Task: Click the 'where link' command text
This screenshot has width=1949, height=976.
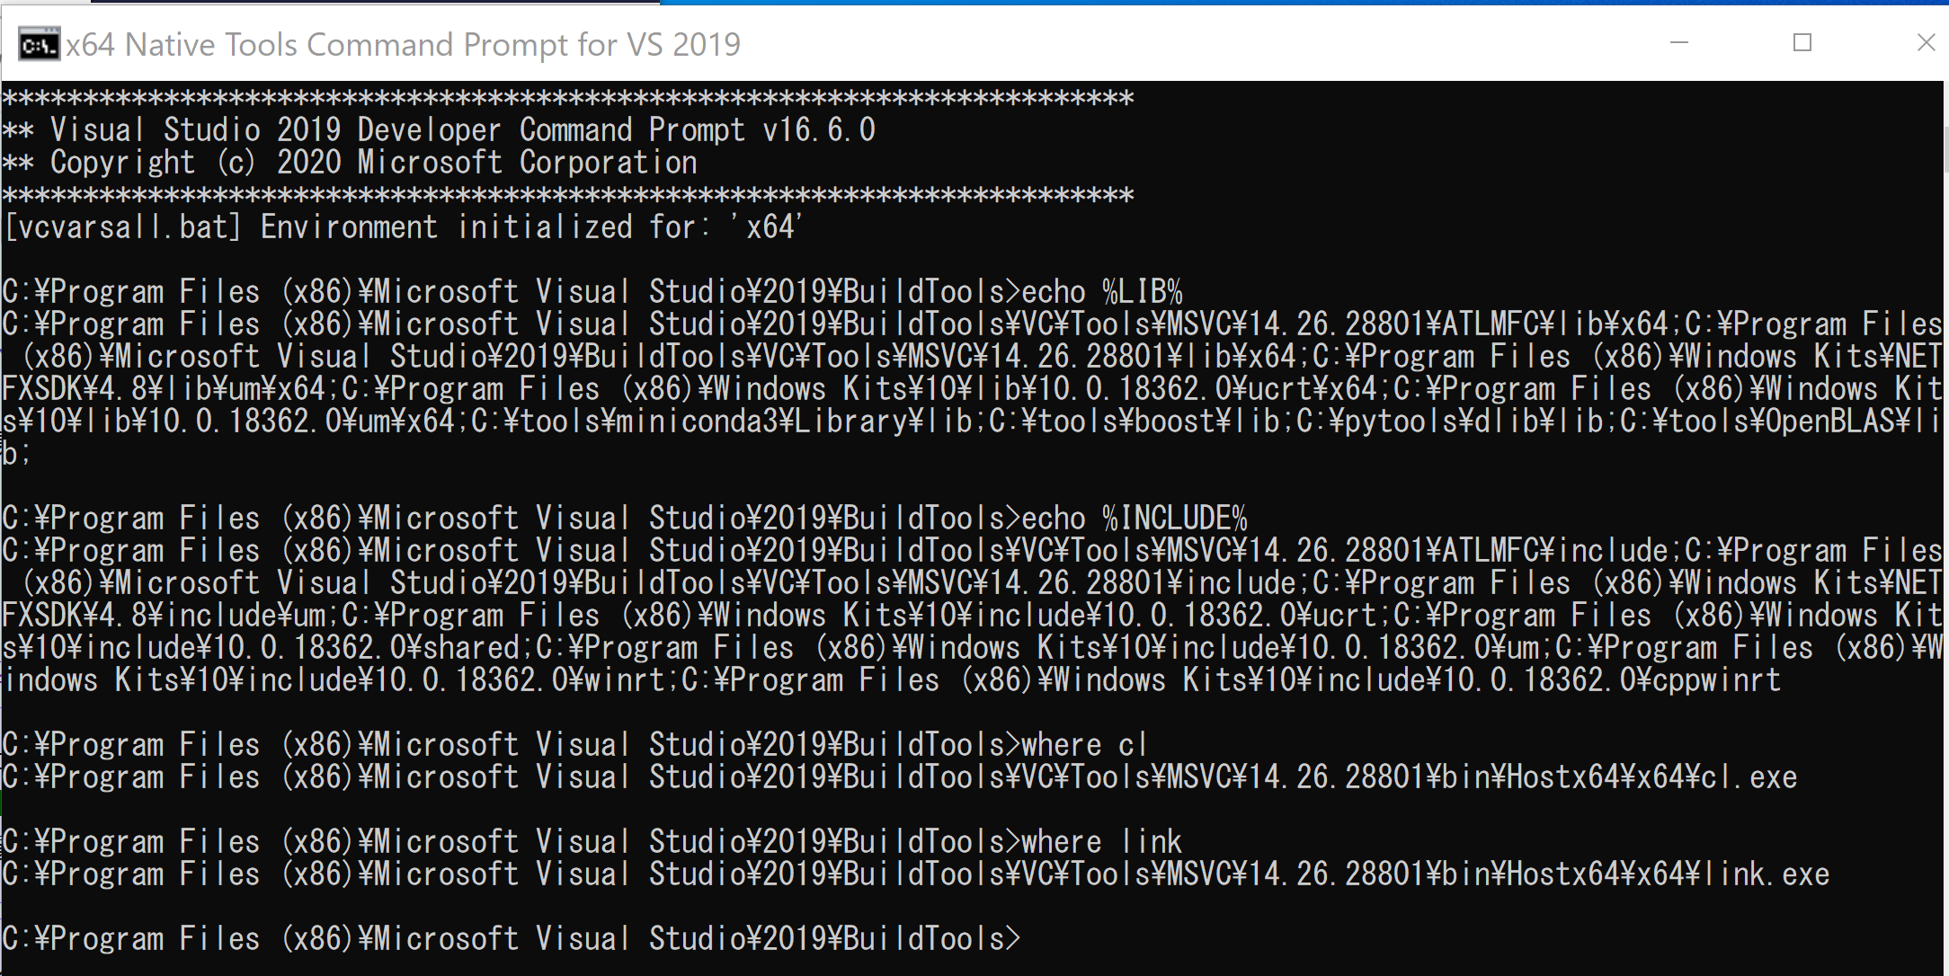Action: click(1102, 842)
